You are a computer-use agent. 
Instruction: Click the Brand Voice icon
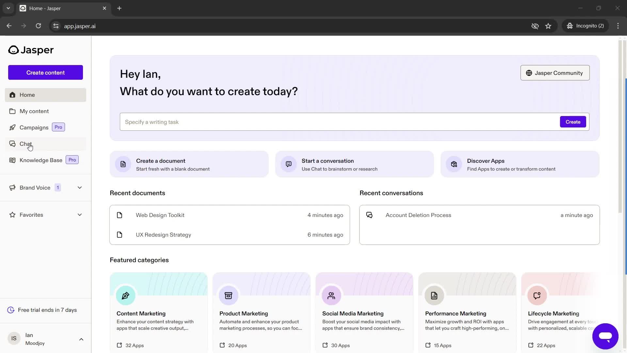point(12,188)
